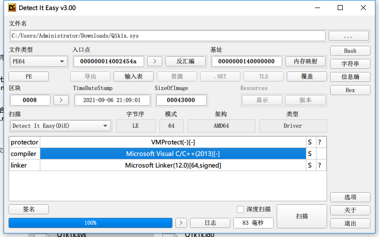Click the SizeOfImage field 00043000
The width and height of the screenshot is (379, 237).
[x=181, y=100]
